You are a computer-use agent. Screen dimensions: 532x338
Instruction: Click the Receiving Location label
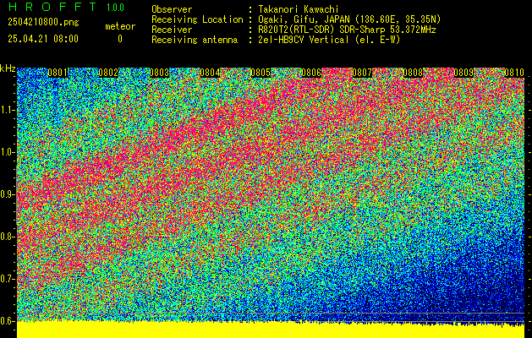pos(197,19)
